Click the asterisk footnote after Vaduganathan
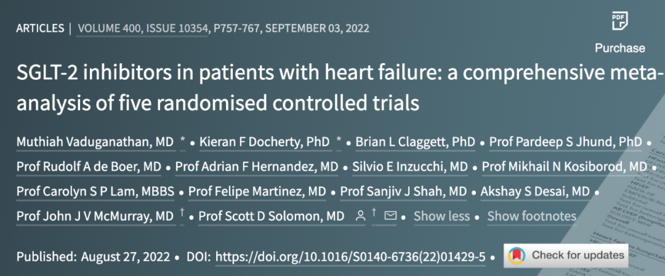The width and height of the screenshot is (665, 276). click(183, 141)
